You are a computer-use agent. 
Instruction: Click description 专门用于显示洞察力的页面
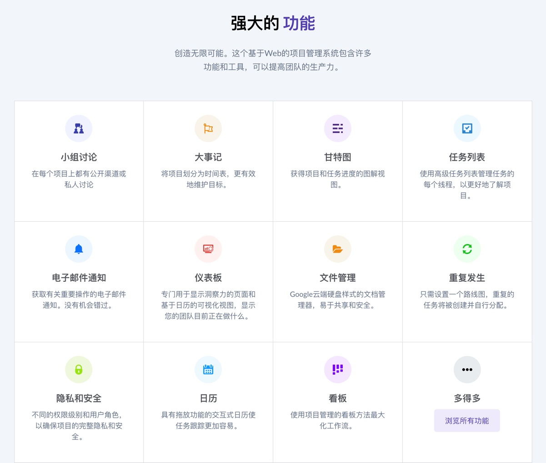(208, 305)
